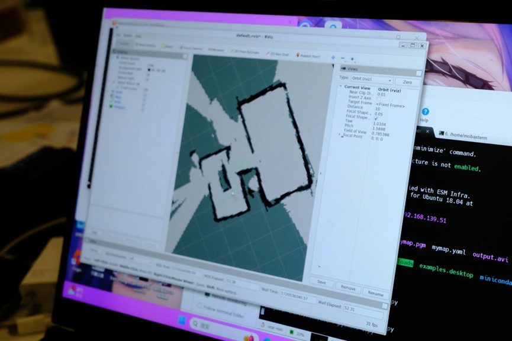512x341 pixels.
Task: Click the Focal Point value 0; 0; 0
Action: [x=377, y=139]
